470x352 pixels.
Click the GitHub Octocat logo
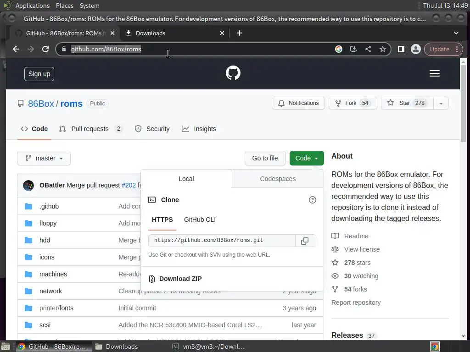tap(233, 73)
